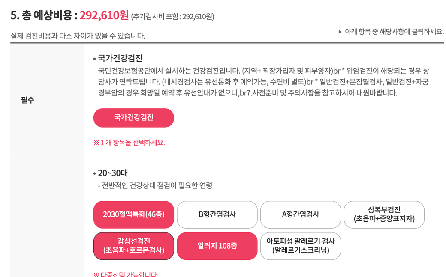Deselect the 알러지 108종 option
446x277 pixels.
pos(217,246)
